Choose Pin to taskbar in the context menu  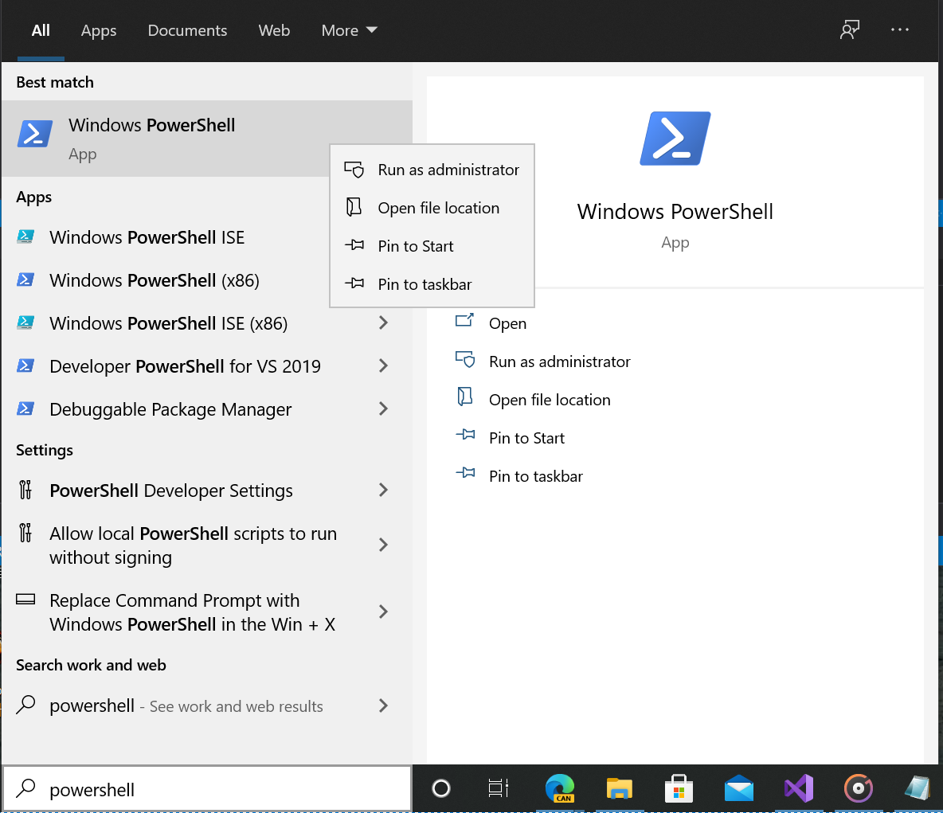tap(432, 283)
